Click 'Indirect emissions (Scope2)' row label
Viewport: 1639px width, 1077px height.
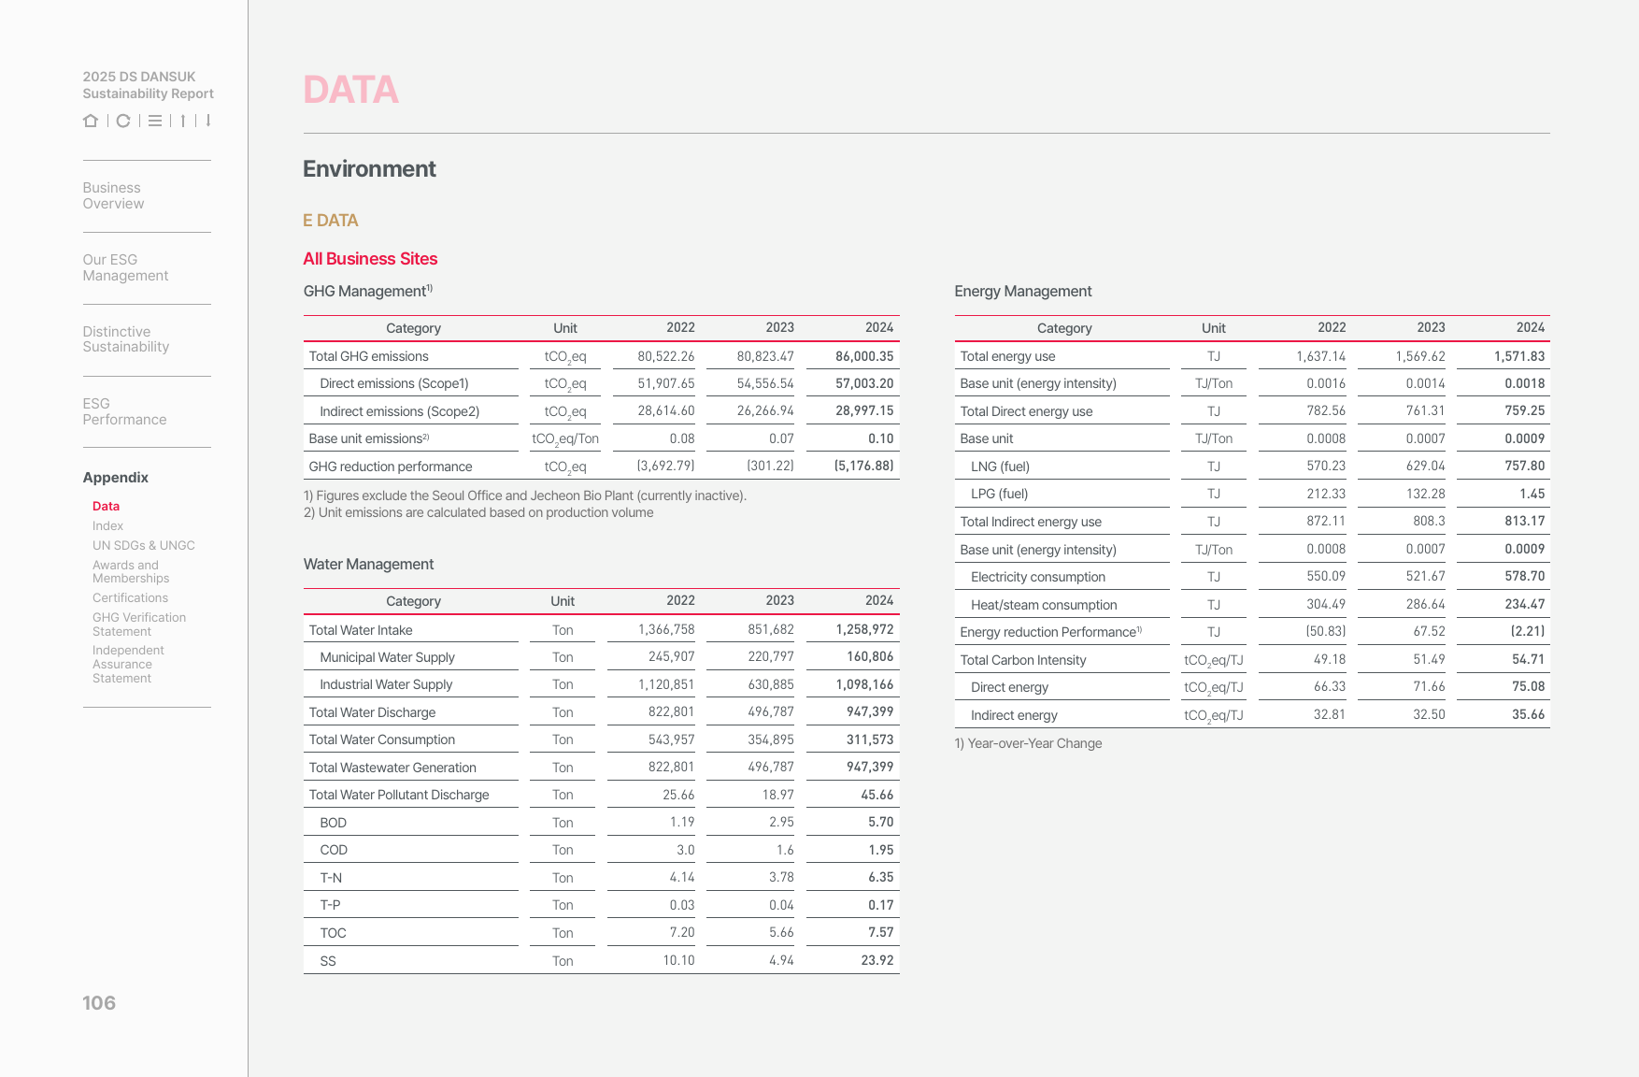(400, 411)
